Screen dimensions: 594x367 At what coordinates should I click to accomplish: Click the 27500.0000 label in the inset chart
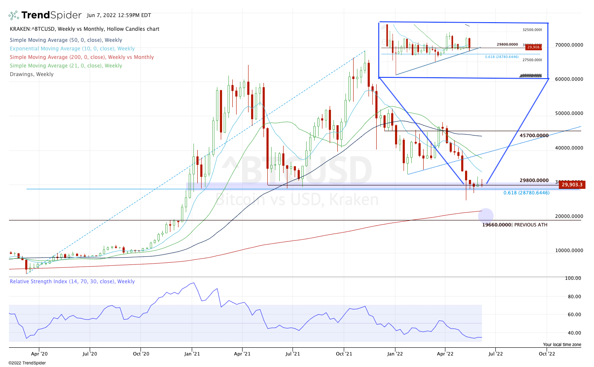[x=533, y=60]
